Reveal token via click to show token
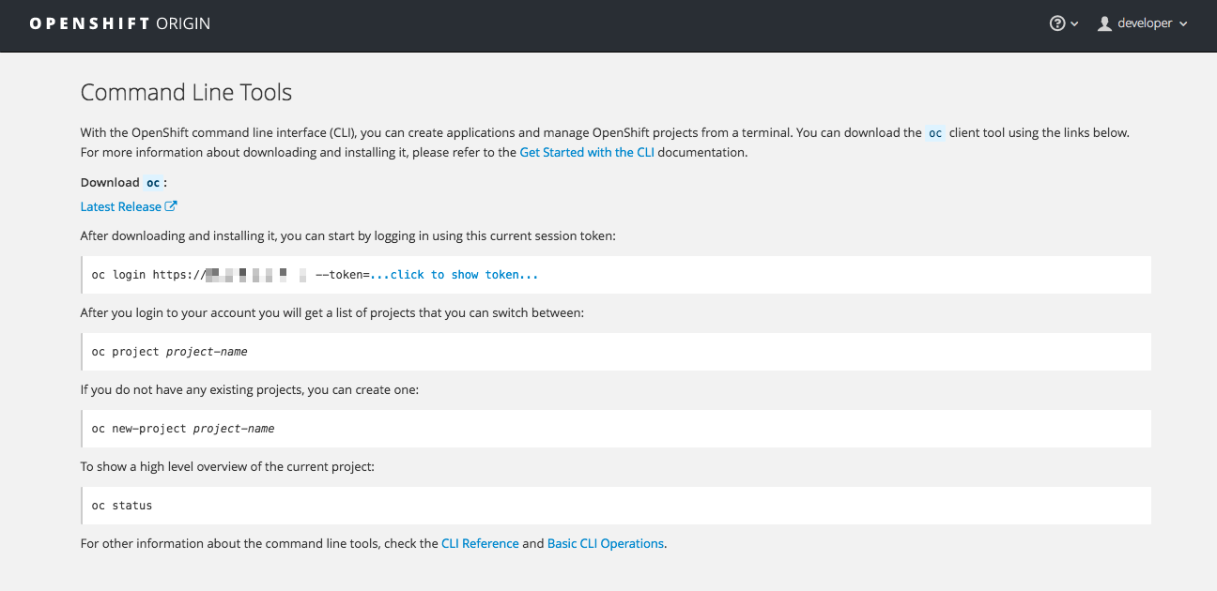This screenshot has height=591, width=1217. [454, 275]
